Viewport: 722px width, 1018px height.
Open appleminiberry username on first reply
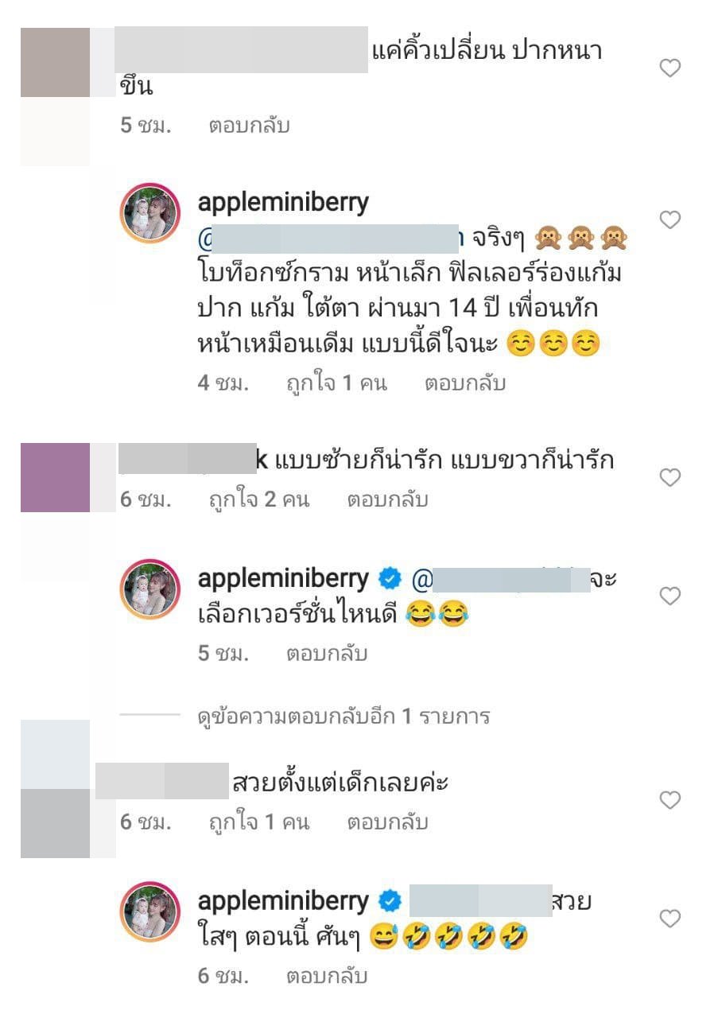(283, 203)
